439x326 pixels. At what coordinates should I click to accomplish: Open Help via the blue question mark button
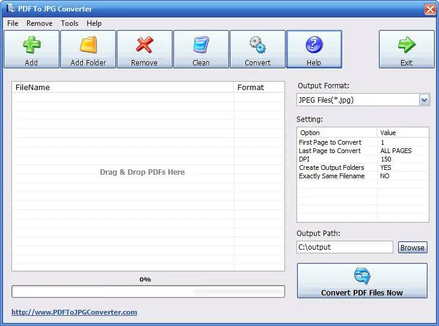pos(314,49)
